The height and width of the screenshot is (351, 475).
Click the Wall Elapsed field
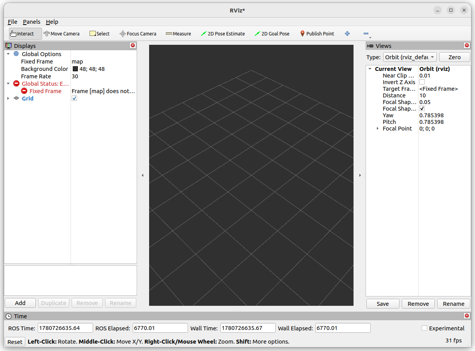(343, 328)
